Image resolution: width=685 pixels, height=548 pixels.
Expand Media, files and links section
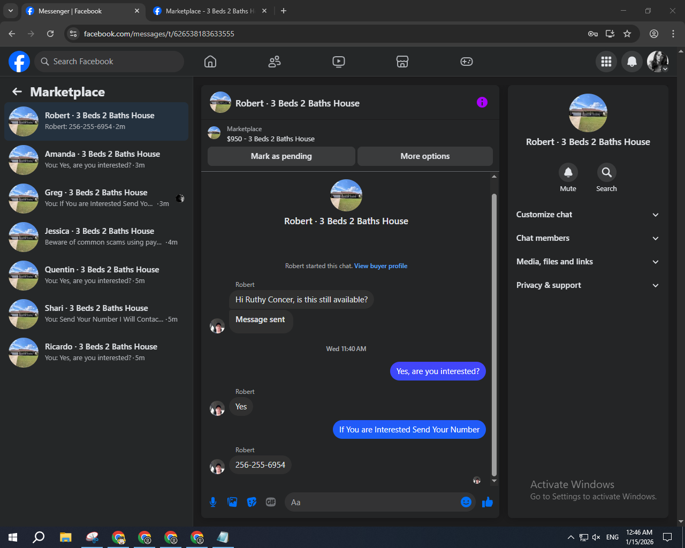coord(588,262)
